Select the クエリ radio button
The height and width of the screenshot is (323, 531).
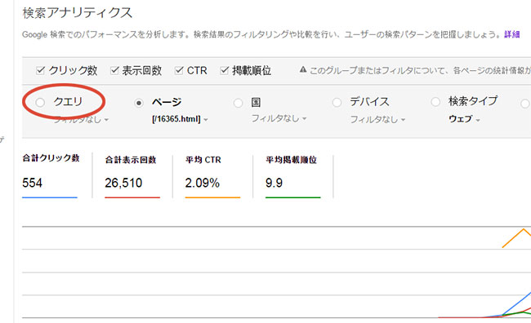pos(40,102)
